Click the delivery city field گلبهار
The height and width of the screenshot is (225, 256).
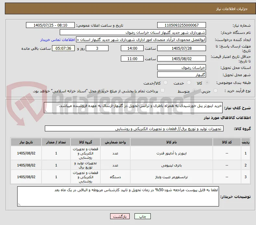[181, 75]
